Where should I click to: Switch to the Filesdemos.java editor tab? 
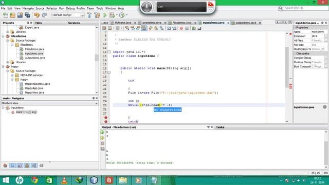coord(182,23)
